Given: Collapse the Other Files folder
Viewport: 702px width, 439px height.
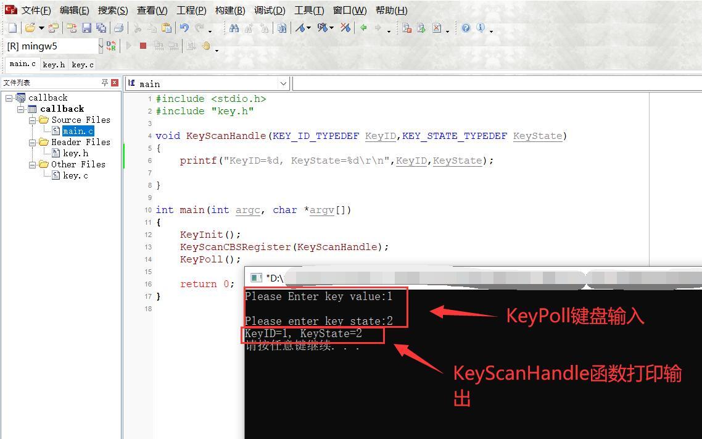Looking at the screenshot, I should [32, 164].
